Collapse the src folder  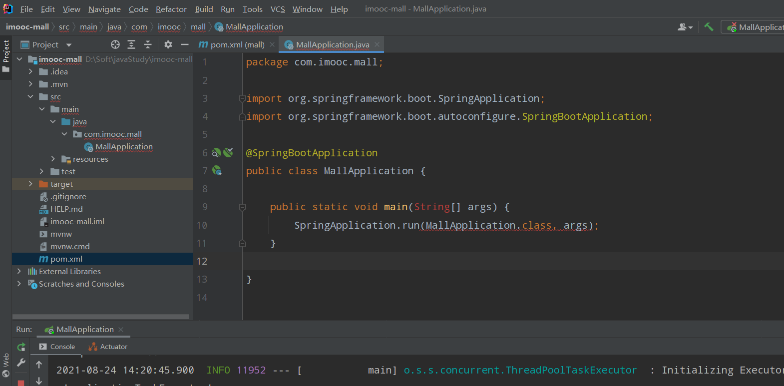point(30,96)
